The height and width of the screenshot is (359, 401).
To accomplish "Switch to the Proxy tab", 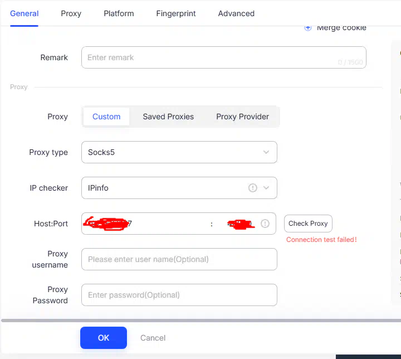I will coord(71,13).
